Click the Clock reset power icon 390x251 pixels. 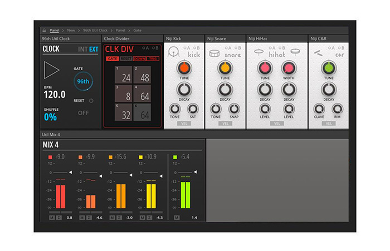click(x=91, y=101)
